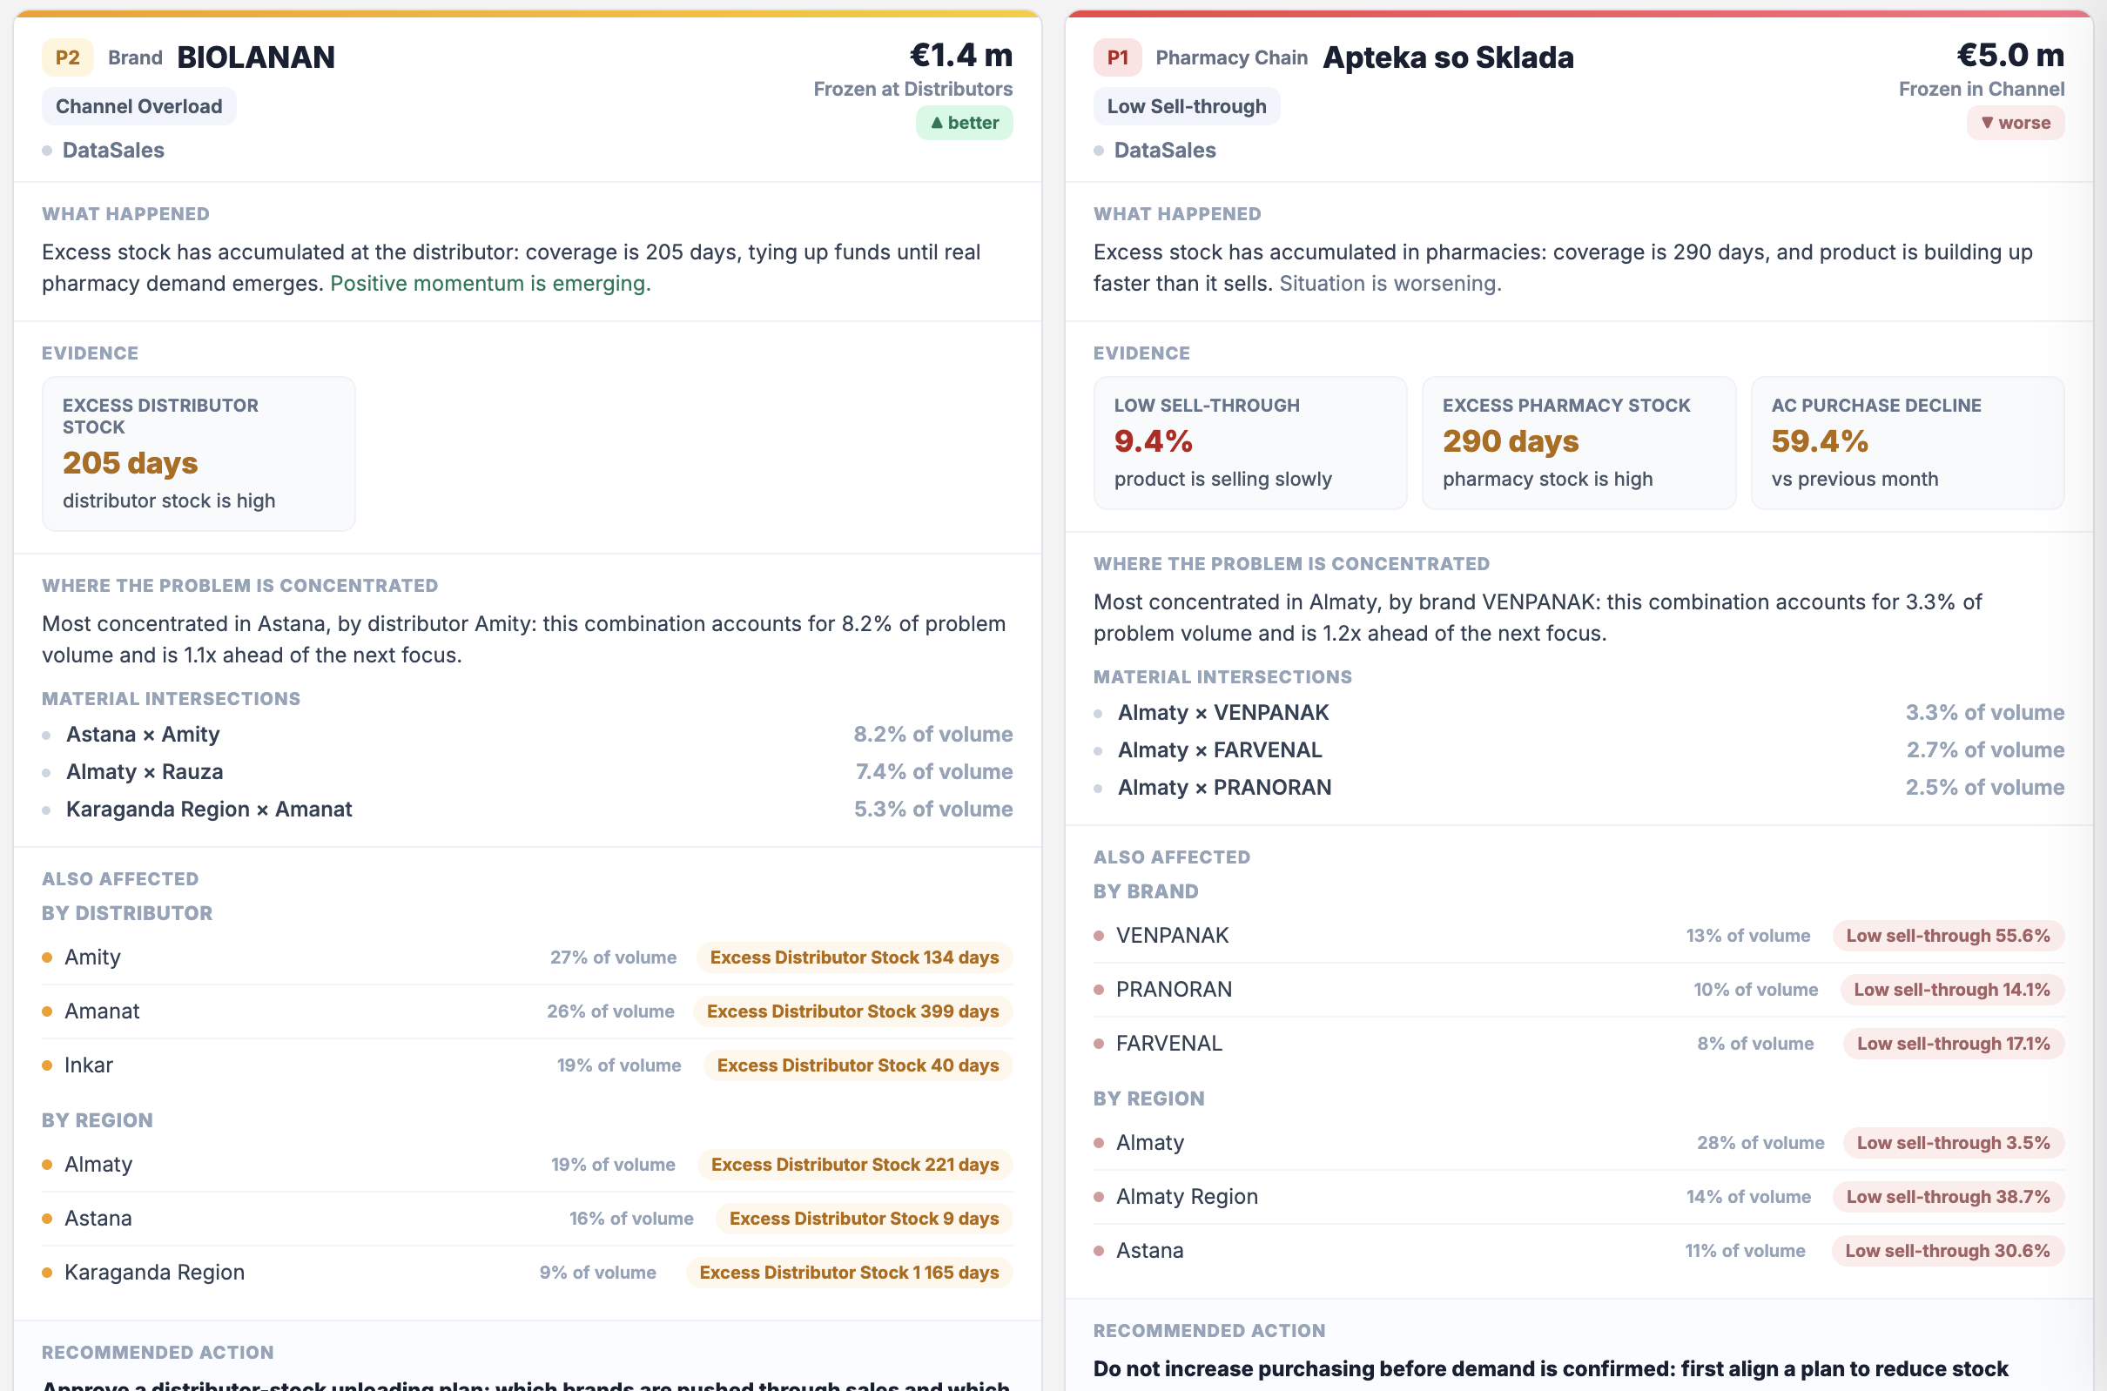Viewport: 2107px width, 1391px height.
Task: Click the Karaganda Region row under By Region
Action: 527,1273
